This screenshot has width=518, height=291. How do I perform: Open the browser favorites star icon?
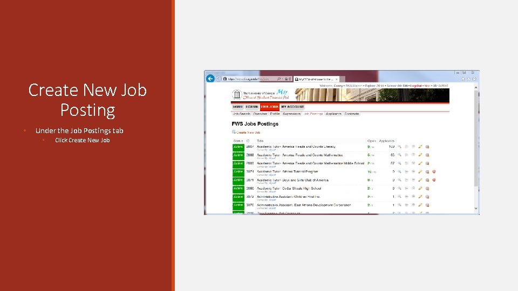[468, 79]
